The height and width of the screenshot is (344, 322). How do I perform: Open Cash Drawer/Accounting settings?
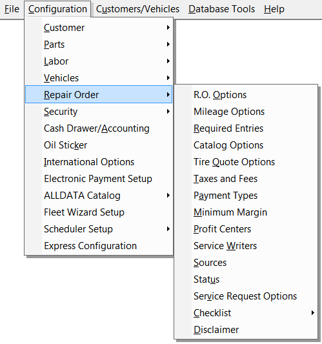99,128
